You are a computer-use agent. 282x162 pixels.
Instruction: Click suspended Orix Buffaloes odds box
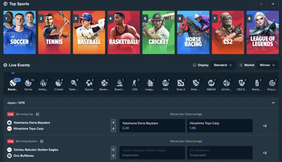click(220, 152)
